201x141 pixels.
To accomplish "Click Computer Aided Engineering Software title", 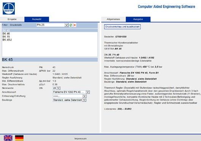I will click(166, 7).
